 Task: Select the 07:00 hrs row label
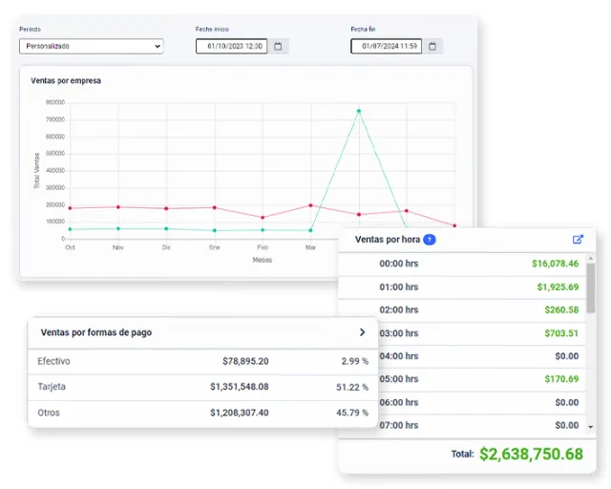click(x=399, y=425)
